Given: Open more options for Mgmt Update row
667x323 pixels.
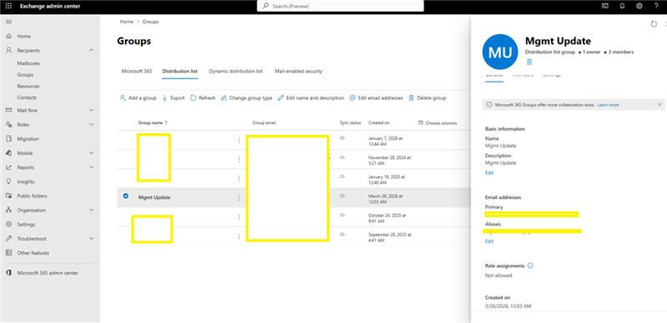Looking at the screenshot, I should pos(239,197).
